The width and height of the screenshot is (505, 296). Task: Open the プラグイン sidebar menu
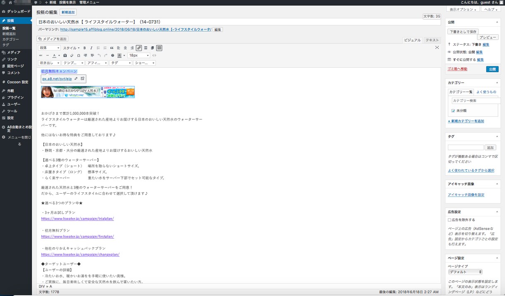16,97
